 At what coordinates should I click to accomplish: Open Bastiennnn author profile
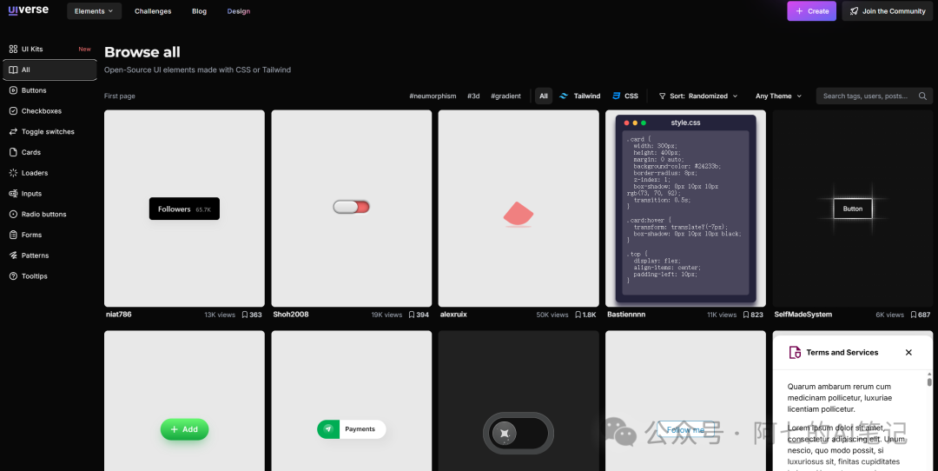(626, 315)
